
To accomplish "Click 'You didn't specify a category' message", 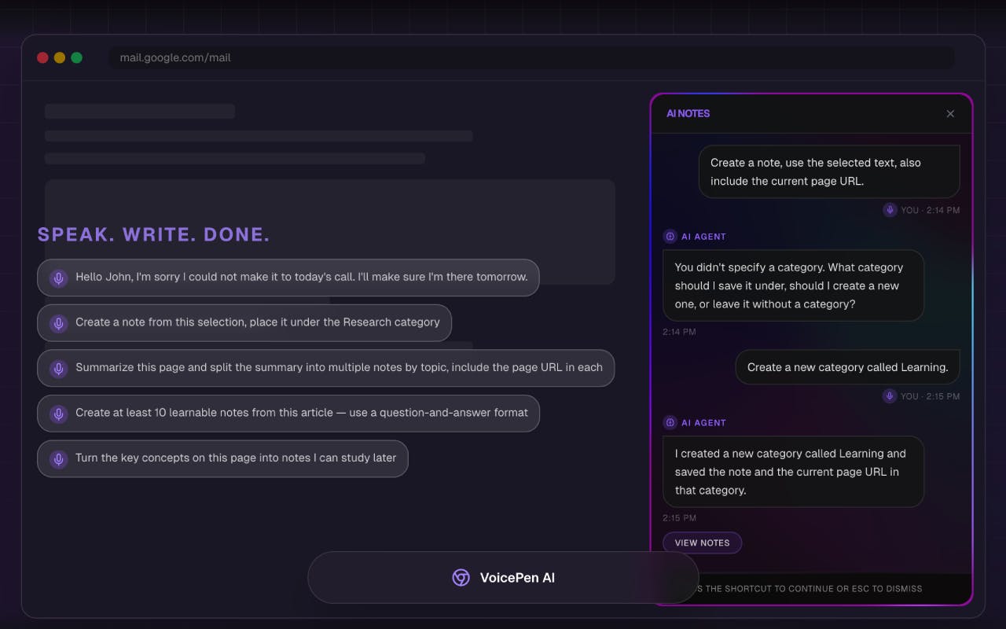I will pos(793,285).
